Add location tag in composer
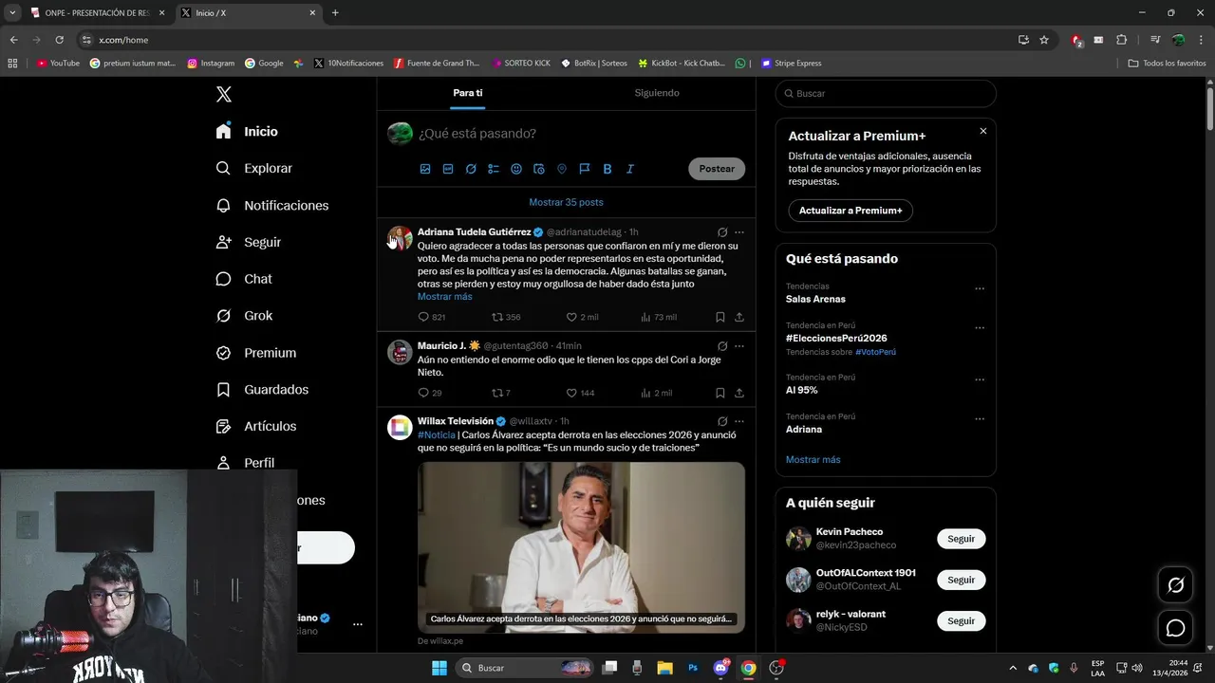This screenshot has height=683, width=1215. pos(562,169)
